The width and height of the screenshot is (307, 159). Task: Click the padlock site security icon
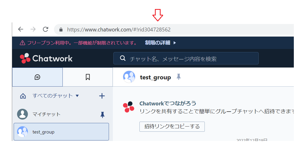pyautogui.click(x=61, y=30)
